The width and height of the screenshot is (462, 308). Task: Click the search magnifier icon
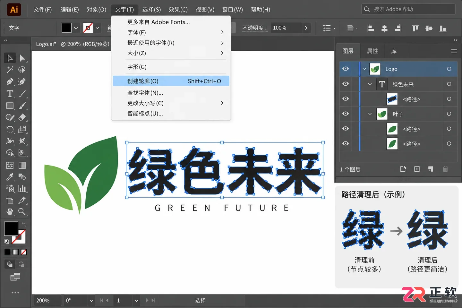(x=367, y=9)
